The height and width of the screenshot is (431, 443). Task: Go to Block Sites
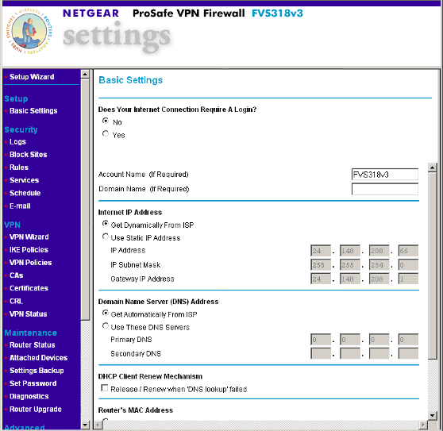click(29, 155)
